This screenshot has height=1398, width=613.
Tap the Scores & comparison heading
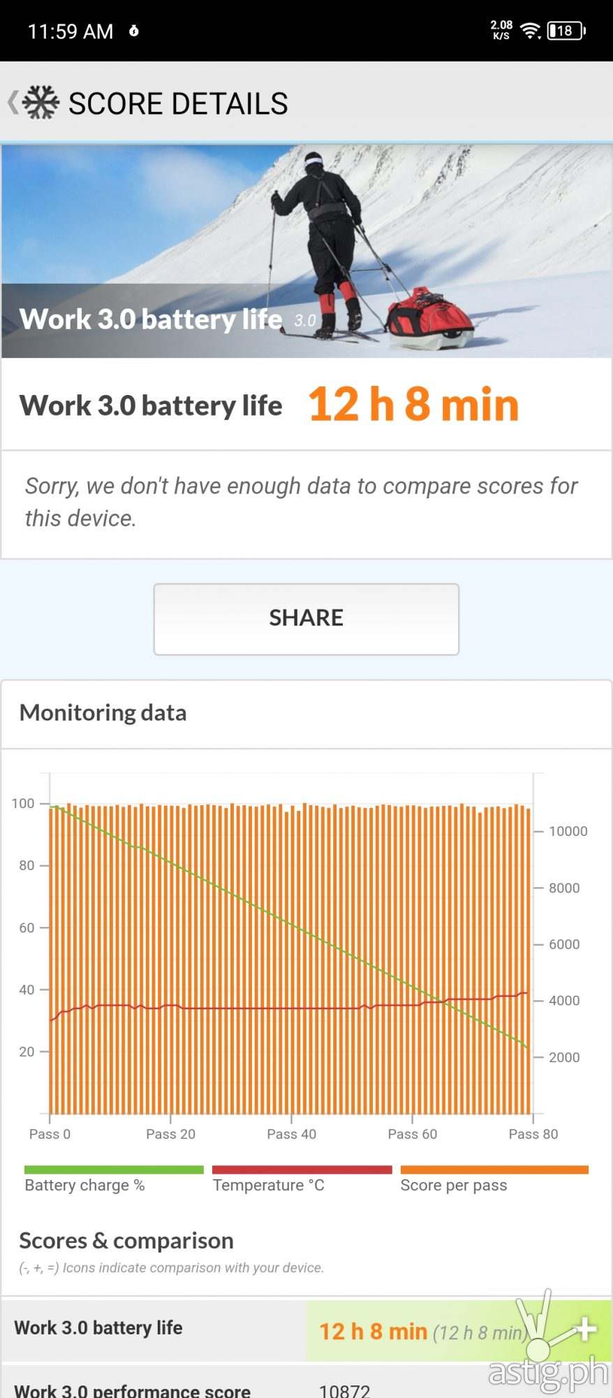click(126, 1241)
